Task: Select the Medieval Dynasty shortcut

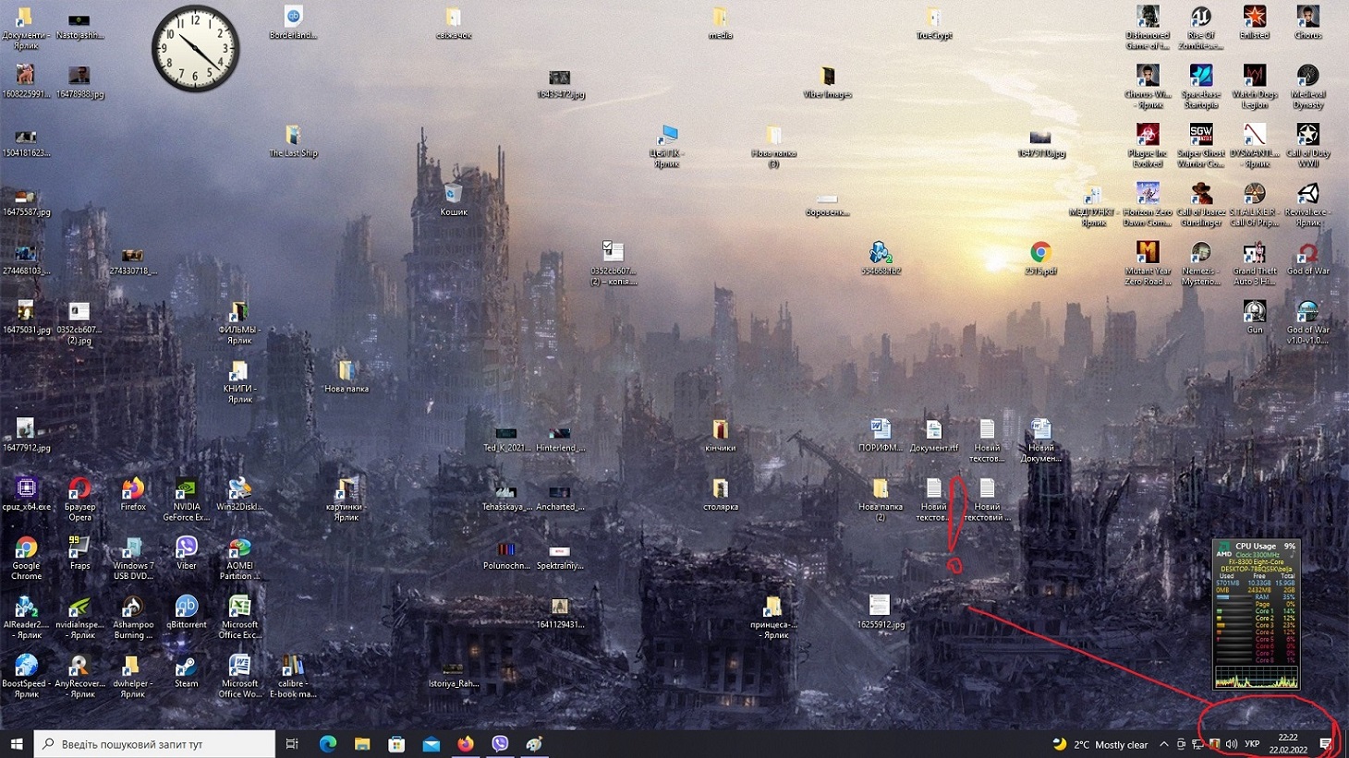Action: [1308, 87]
